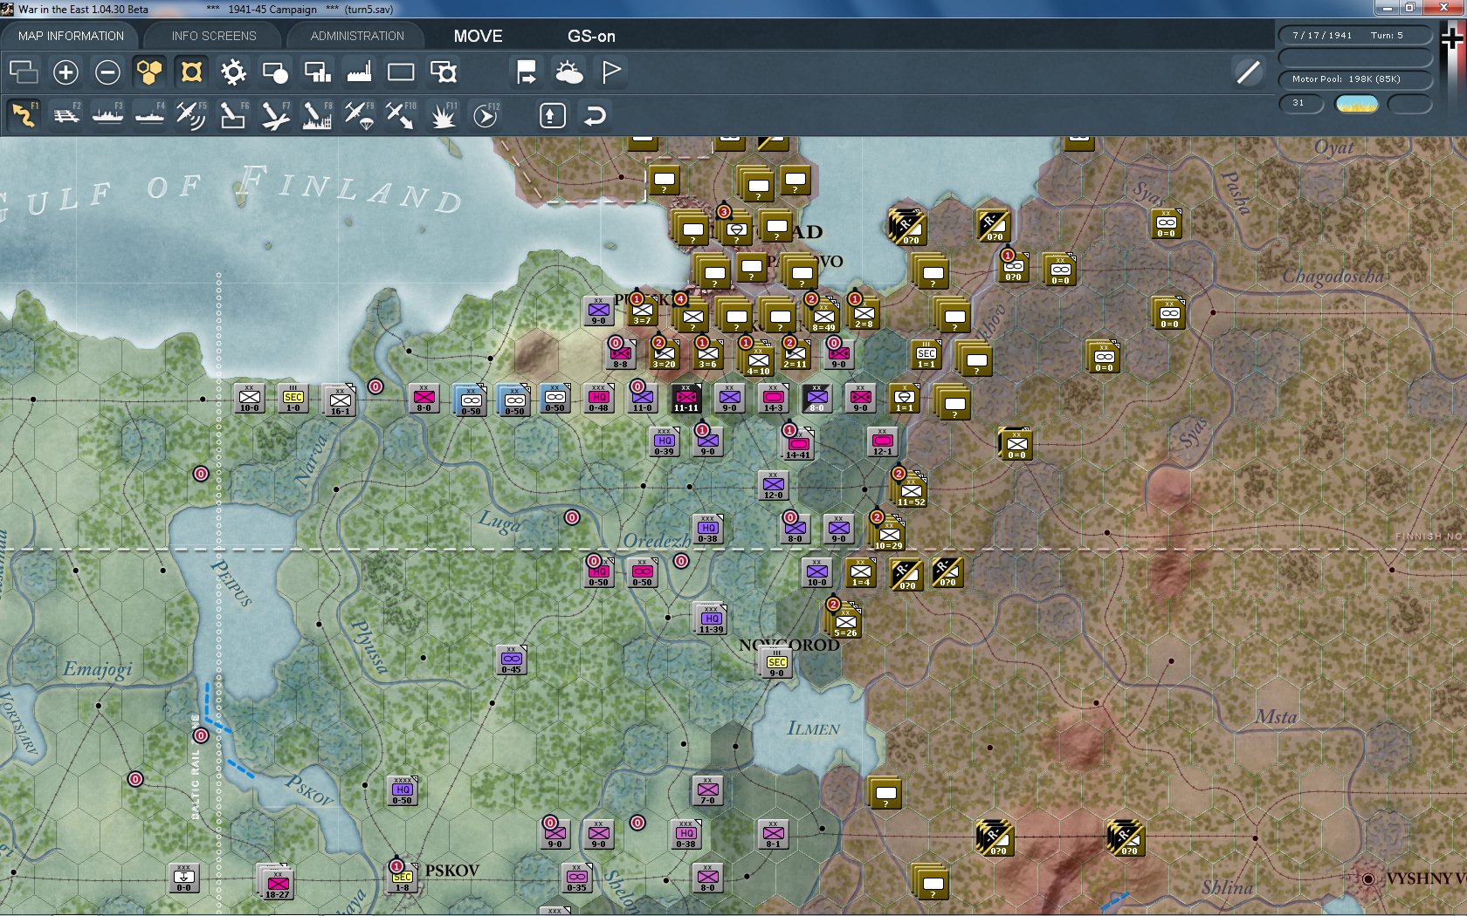Click the rectangle-with-circle toolbar icon
This screenshot has height=916, width=1467.
pos(275,72)
